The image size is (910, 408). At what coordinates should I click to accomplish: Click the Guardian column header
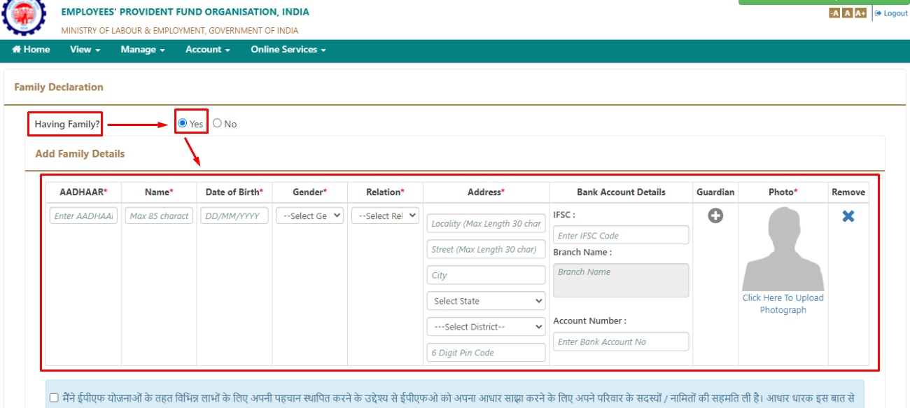click(x=715, y=192)
